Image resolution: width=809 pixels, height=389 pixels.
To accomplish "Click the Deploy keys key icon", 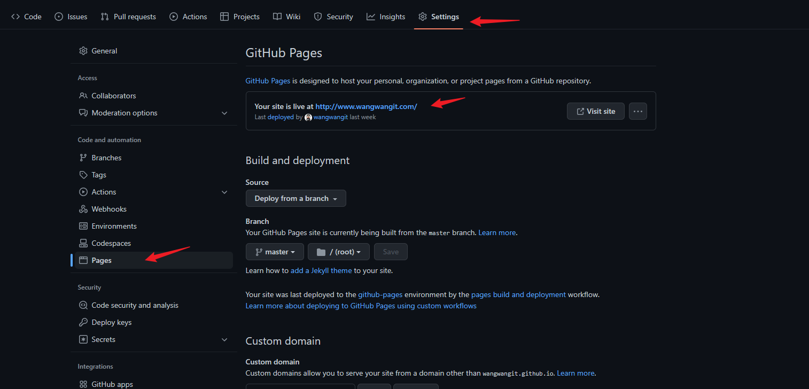I will pyautogui.click(x=83, y=322).
